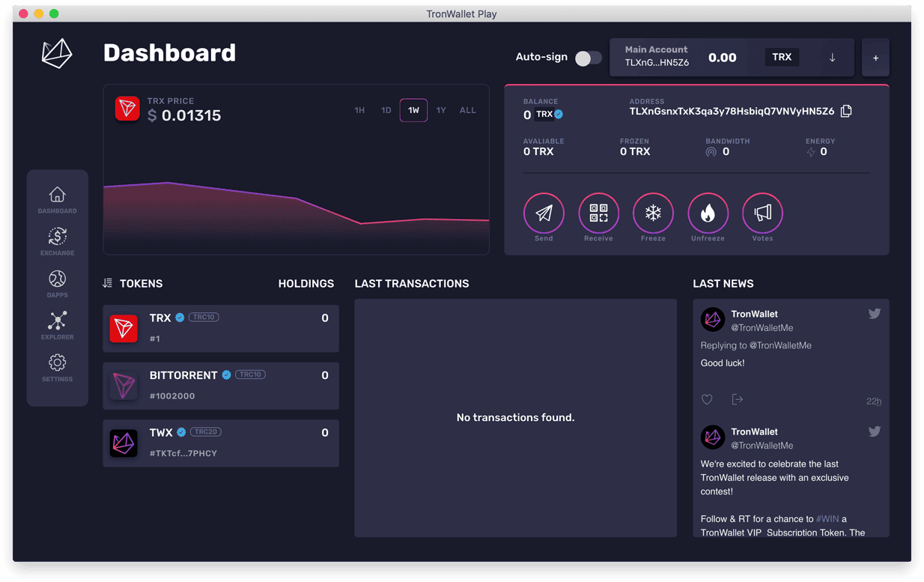
Task: Open the Dashboard sidebar icon
Action: point(57,195)
